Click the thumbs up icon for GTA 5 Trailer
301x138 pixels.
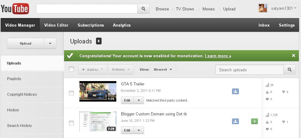pos(267,92)
